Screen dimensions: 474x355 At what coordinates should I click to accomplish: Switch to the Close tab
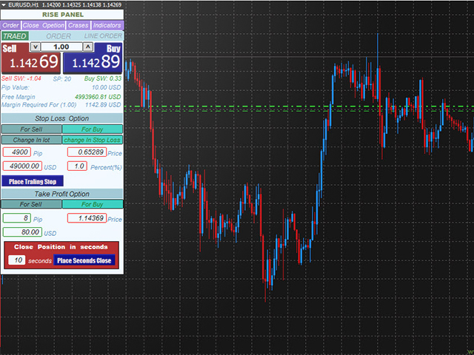[x=31, y=25]
